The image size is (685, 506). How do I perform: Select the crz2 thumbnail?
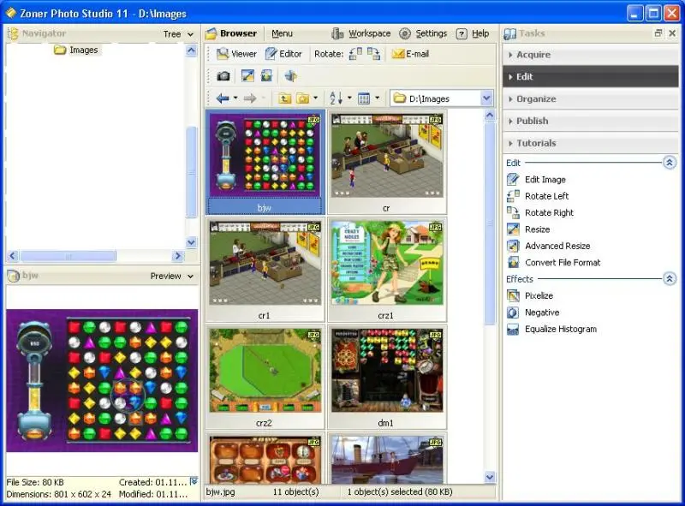click(x=265, y=378)
